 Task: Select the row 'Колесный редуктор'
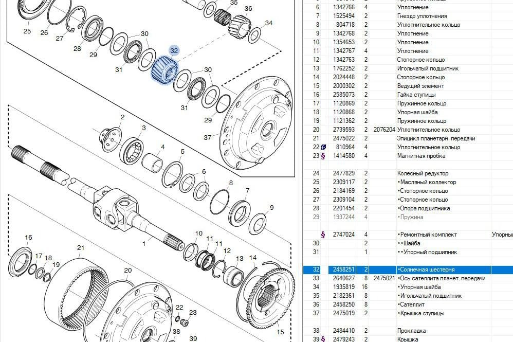pos(423,173)
